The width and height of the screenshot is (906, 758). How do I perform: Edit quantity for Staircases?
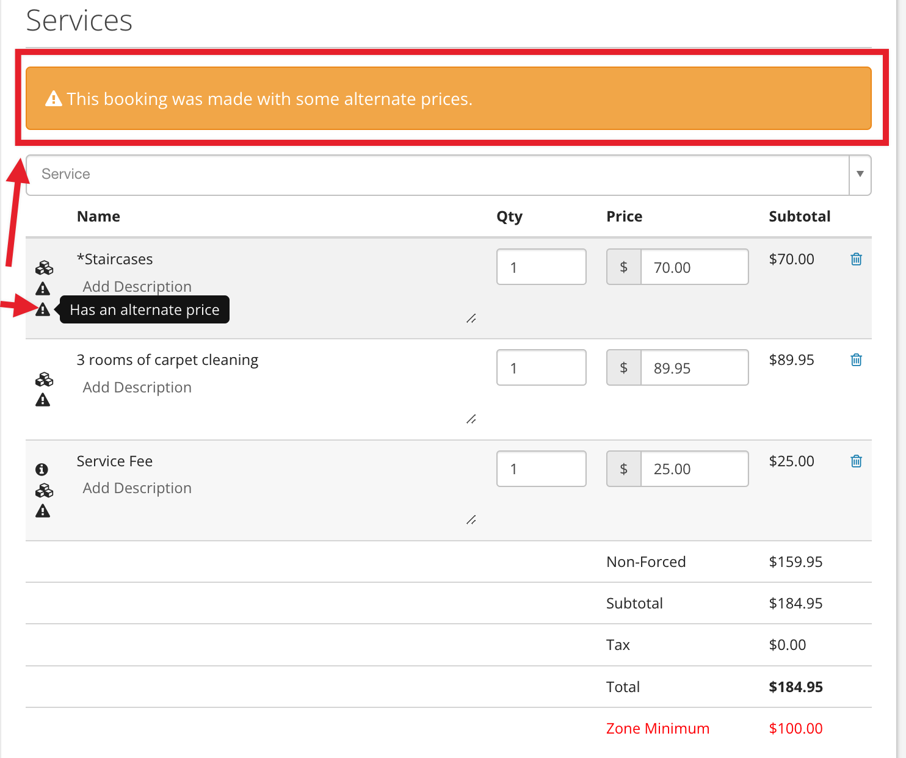(x=542, y=267)
